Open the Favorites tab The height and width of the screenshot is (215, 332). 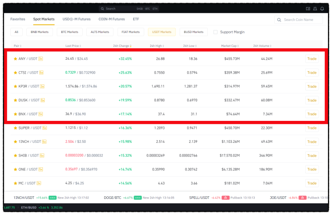pyautogui.click(x=18, y=19)
